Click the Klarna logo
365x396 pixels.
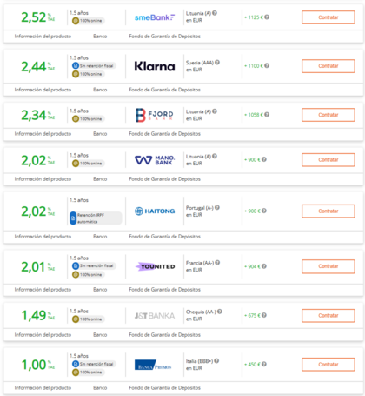coord(155,66)
